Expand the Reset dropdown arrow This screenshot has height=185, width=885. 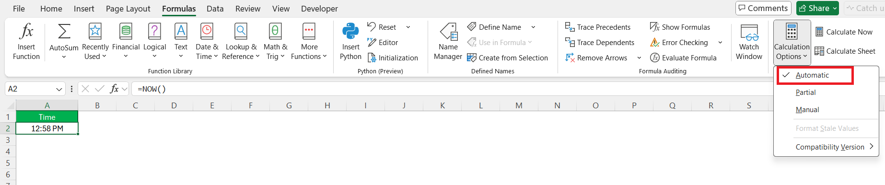(408, 27)
